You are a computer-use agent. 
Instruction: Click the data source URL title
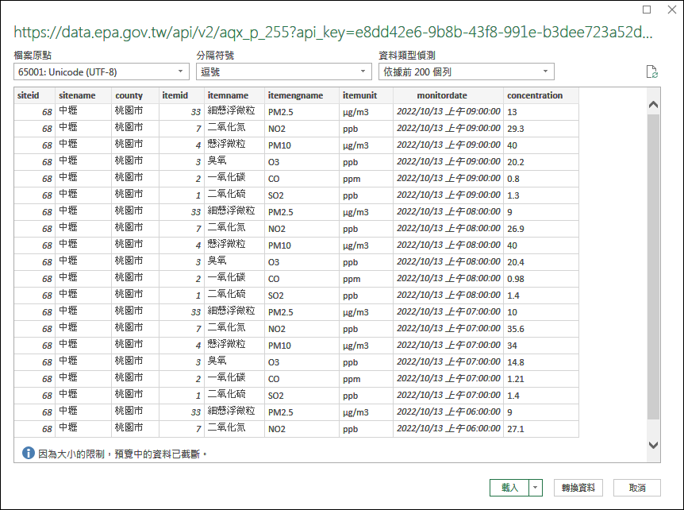(x=333, y=32)
